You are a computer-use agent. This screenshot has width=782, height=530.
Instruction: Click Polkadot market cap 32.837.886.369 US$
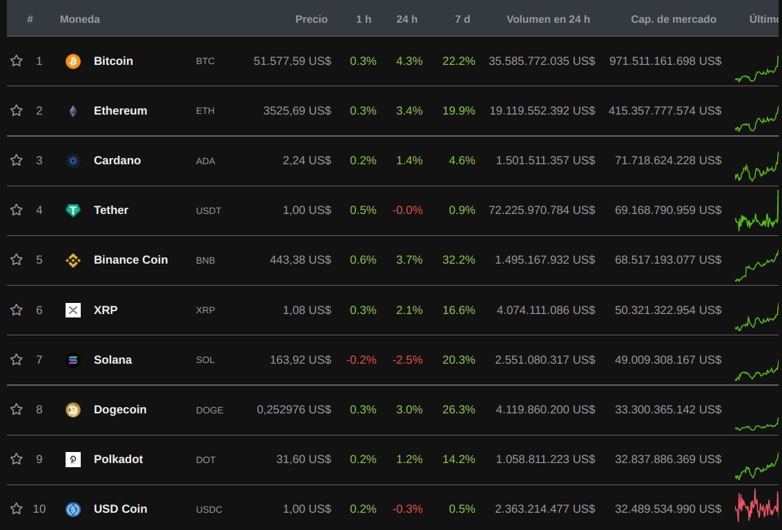coord(668,459)
